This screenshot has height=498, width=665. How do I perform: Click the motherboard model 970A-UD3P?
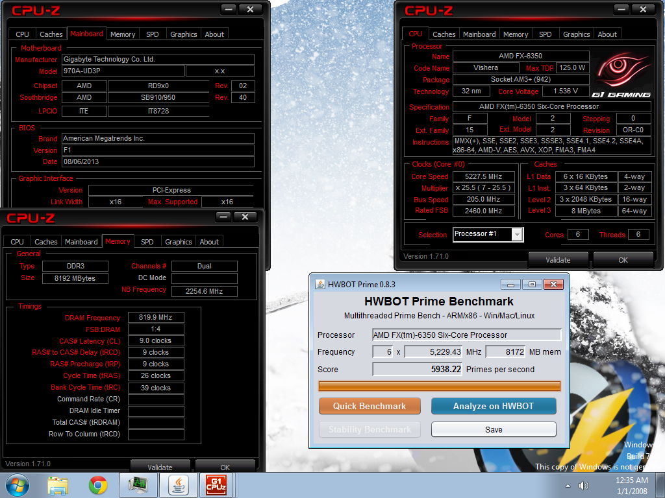tap(123, 71)
